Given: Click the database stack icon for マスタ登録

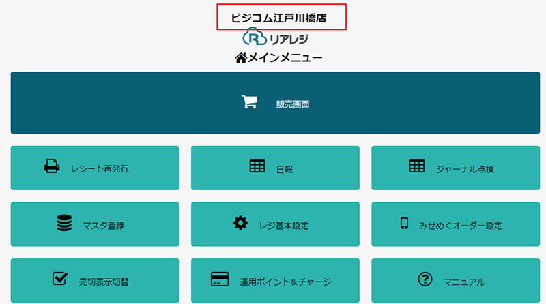Looking at the screenshot, I should [64, 223].
